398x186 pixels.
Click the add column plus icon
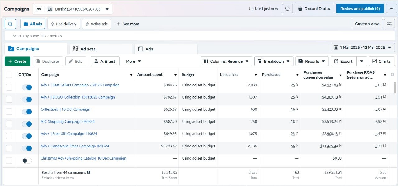click(x=392, y=75)
